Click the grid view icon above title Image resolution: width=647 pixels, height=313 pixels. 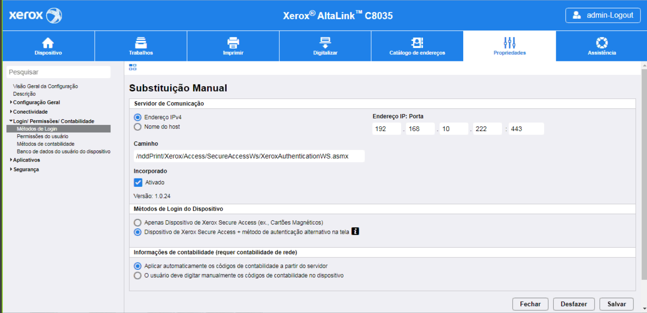(x=133, y=67)
